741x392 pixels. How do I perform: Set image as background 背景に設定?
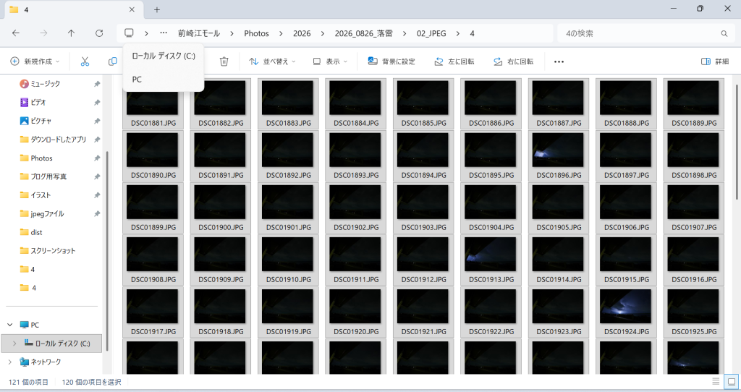391,61
